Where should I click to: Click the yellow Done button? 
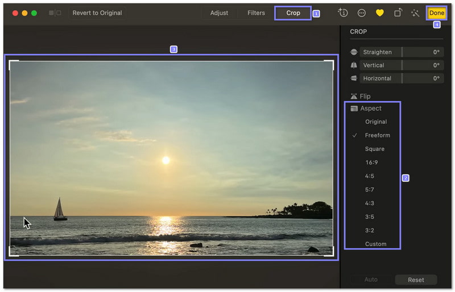coord(436,13)
